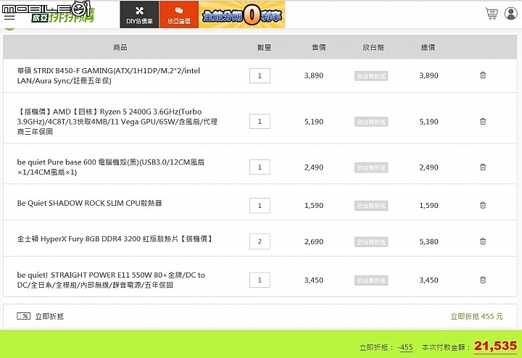Click the -455 discount amount in footer
The height and width of the screenshot is (358, 522).
click(x=405, y=348)
